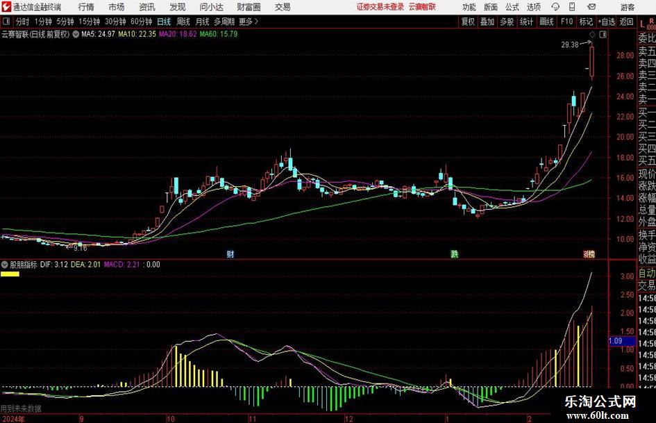Open the 市场 menu
Image resolution: width=656 pixels, height=423 pixels.
point(117,7)
